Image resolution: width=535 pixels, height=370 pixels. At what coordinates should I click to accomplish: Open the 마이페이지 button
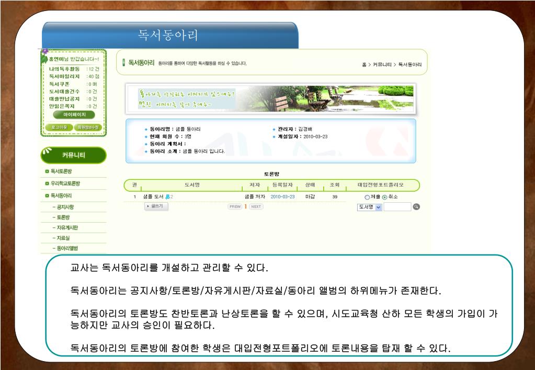pyautogui.click(x=74, y=114)
